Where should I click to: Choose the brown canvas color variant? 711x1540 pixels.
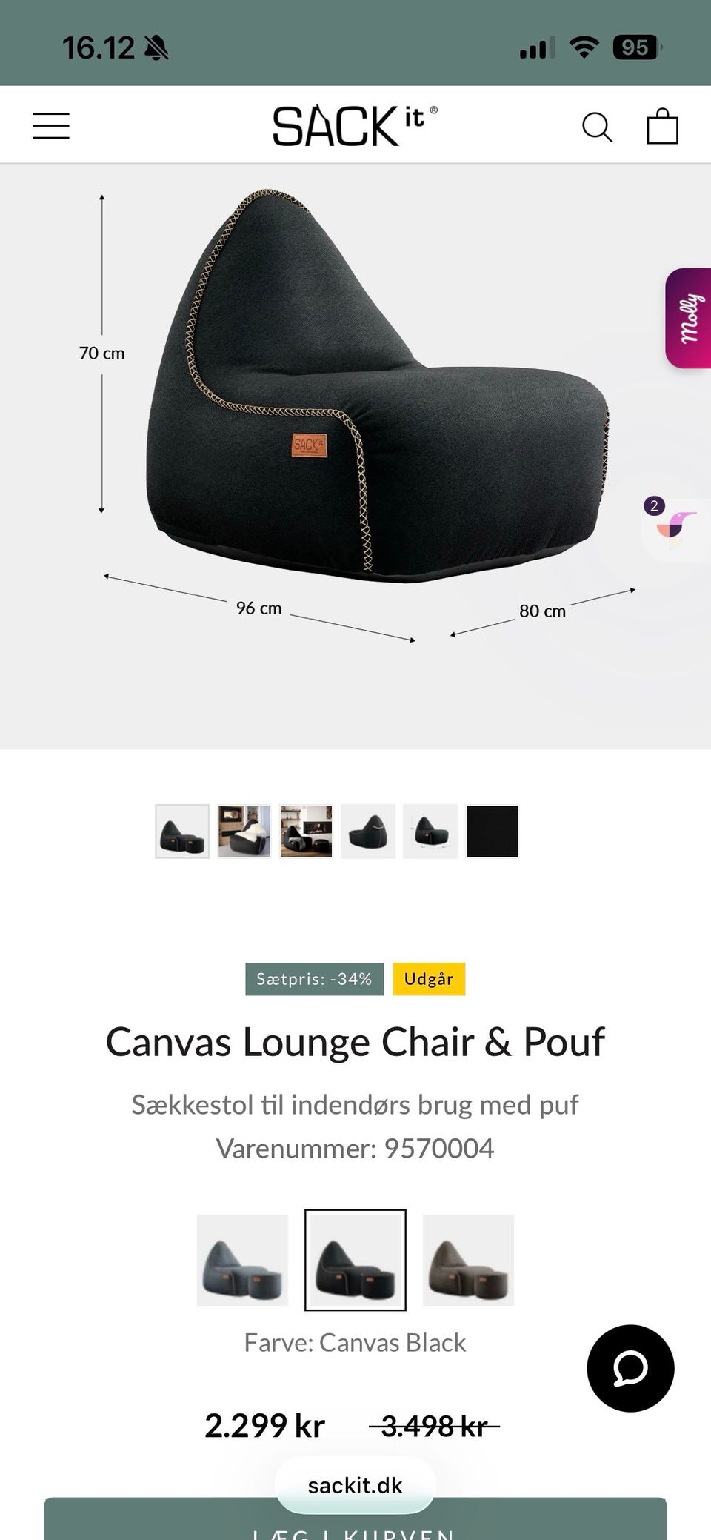(x=468, y=1260)
